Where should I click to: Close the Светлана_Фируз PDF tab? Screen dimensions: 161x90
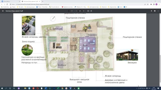click(39, 1)
